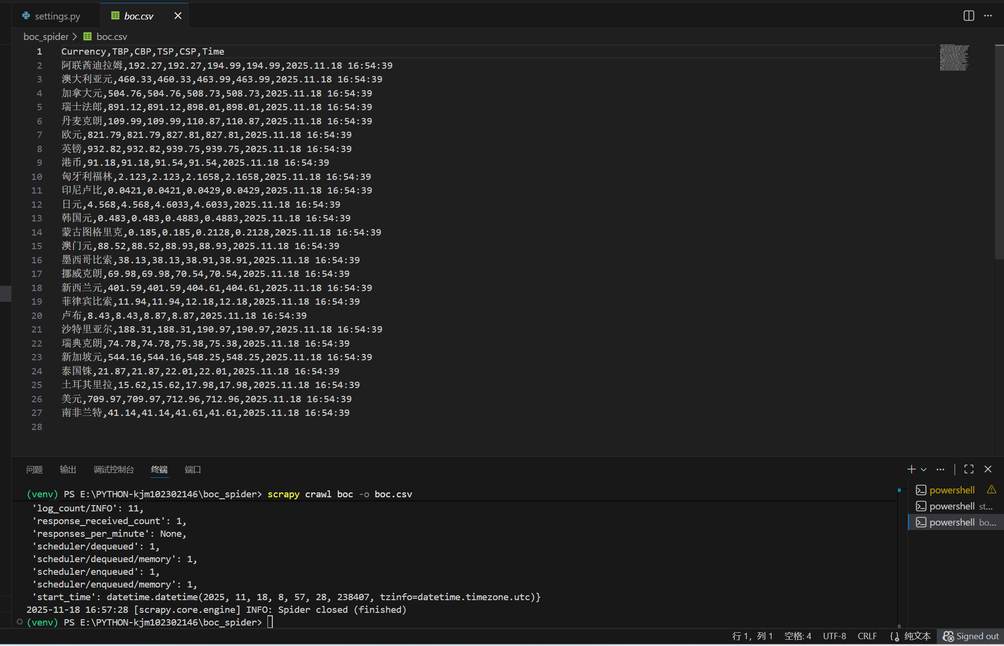Screen dimensions: 1004x646
Task: Open 纯文本 language mode selector
Action: pyautogui.click(x=917, y=636)
